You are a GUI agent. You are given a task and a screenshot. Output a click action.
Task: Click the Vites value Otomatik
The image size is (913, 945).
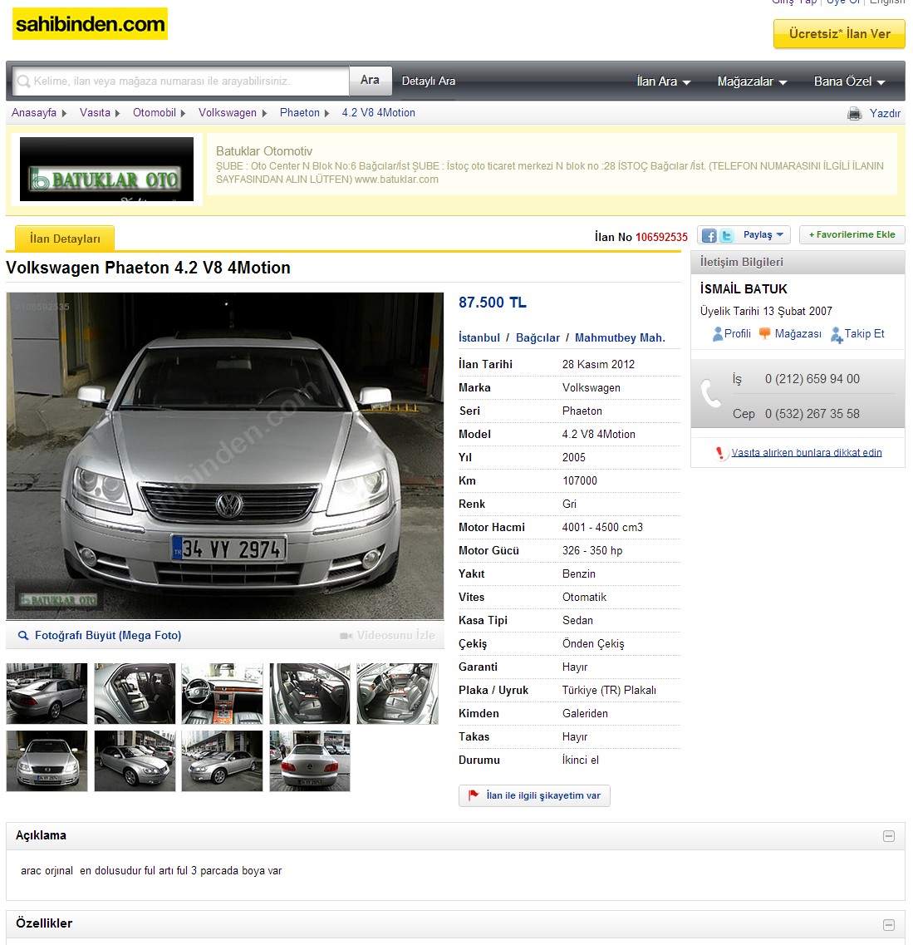[584, 598]
